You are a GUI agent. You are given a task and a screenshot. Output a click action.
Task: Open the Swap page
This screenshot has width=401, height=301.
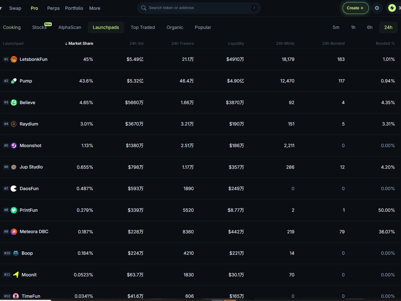click(x=15, y=8)
